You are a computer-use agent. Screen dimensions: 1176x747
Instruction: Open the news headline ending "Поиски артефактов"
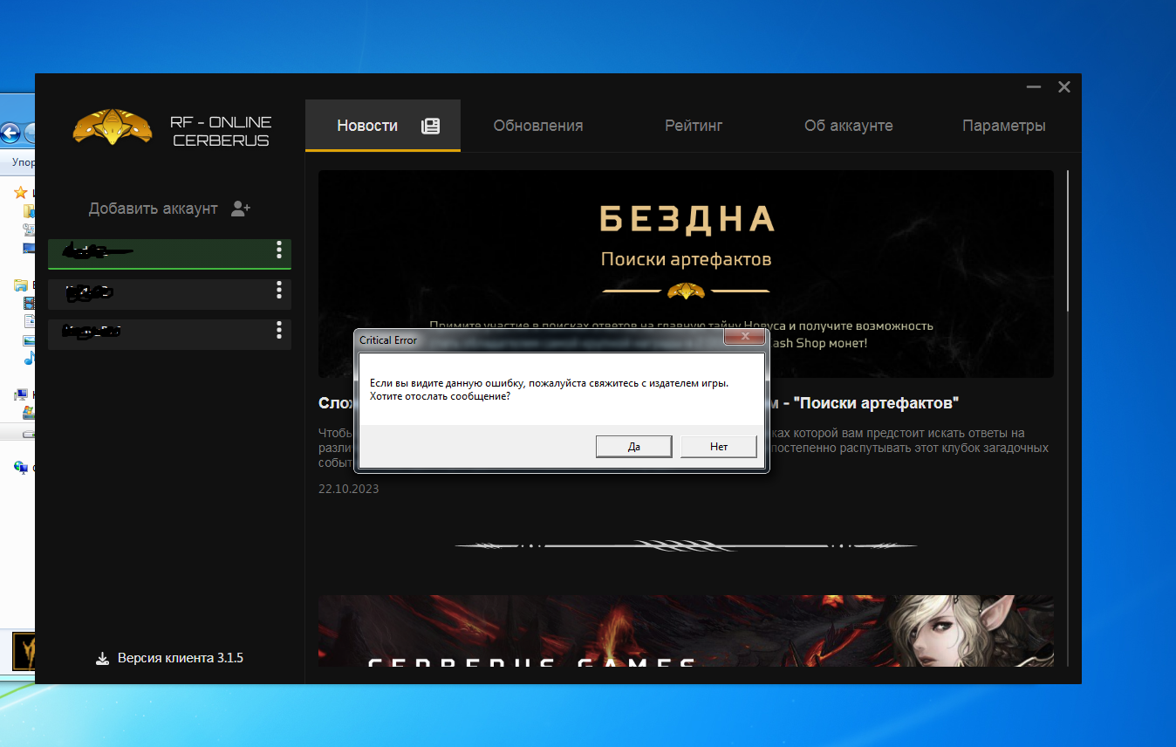639,403
